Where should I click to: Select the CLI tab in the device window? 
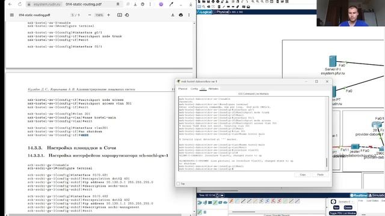[203, 89]
